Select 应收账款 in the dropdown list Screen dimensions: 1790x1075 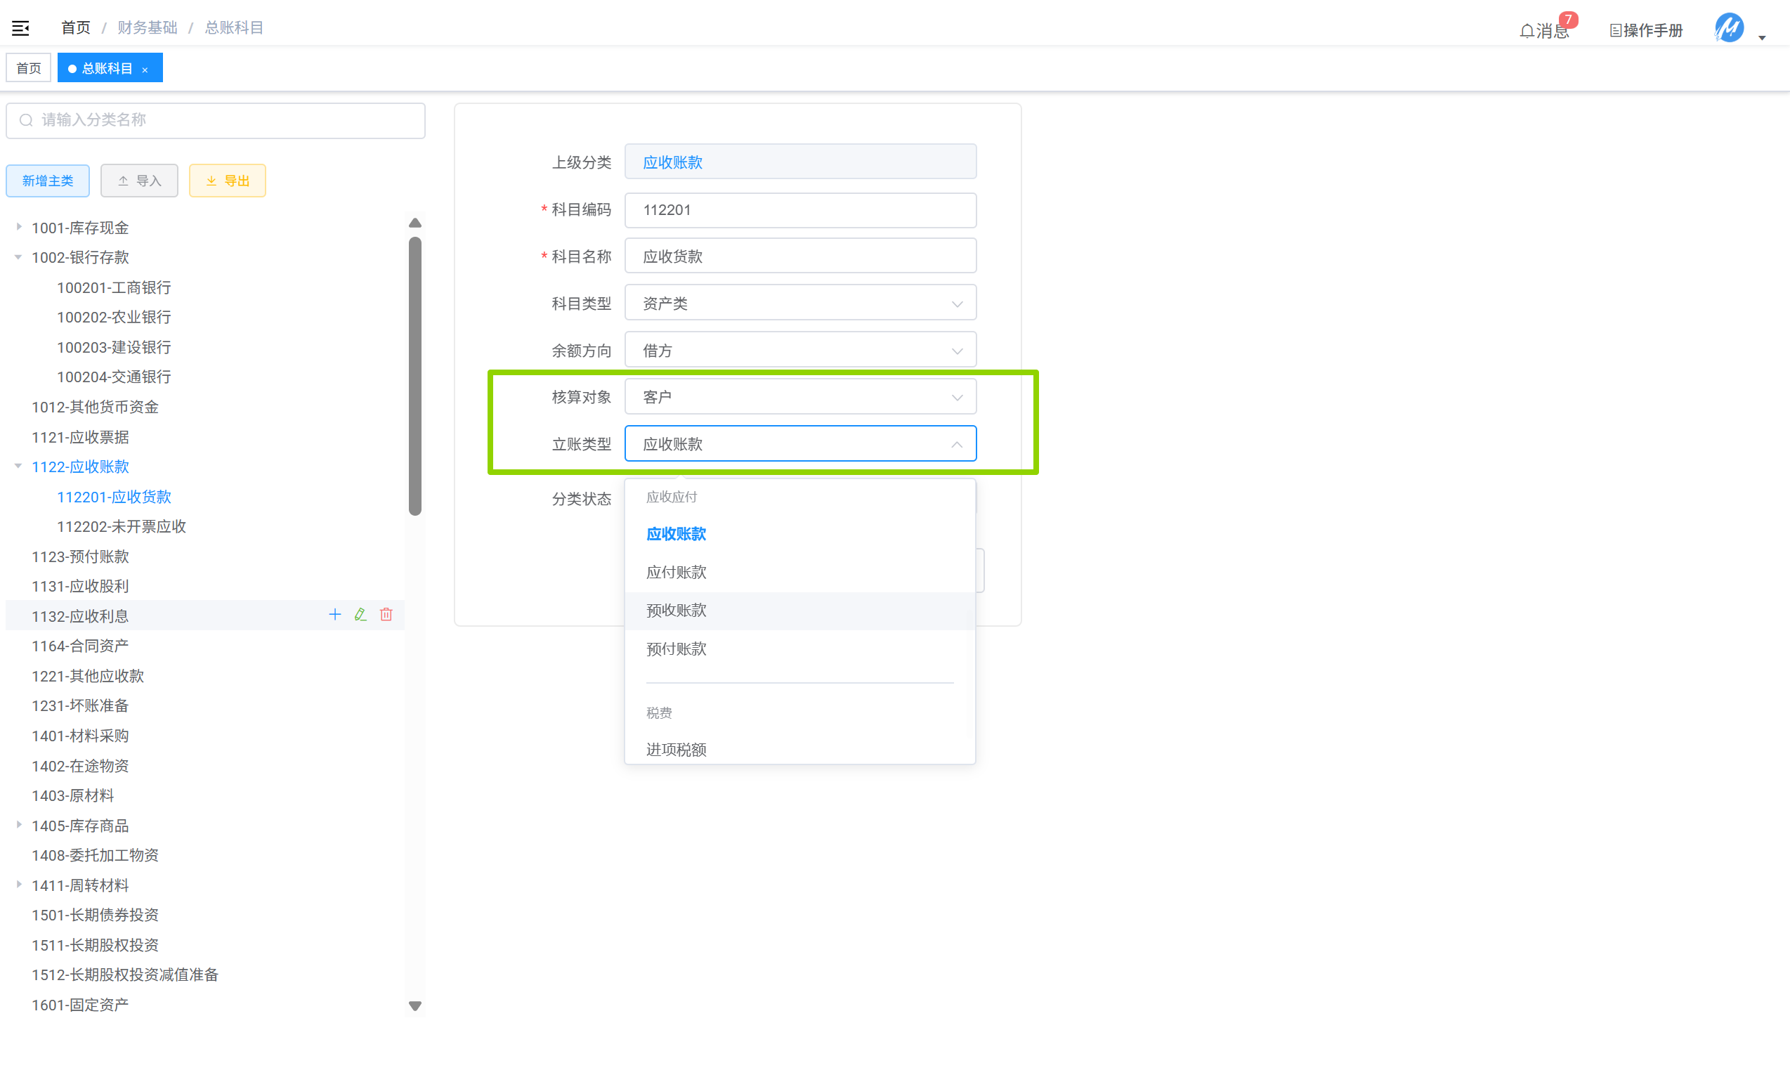(x=799, y=534)
